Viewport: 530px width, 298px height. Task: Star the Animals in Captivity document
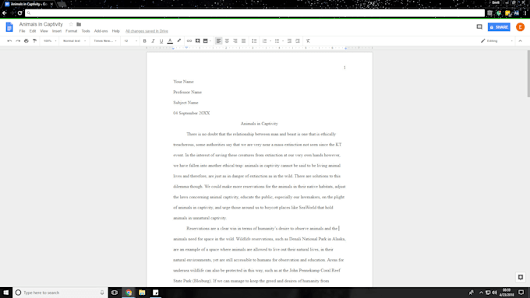click(71, 24)
